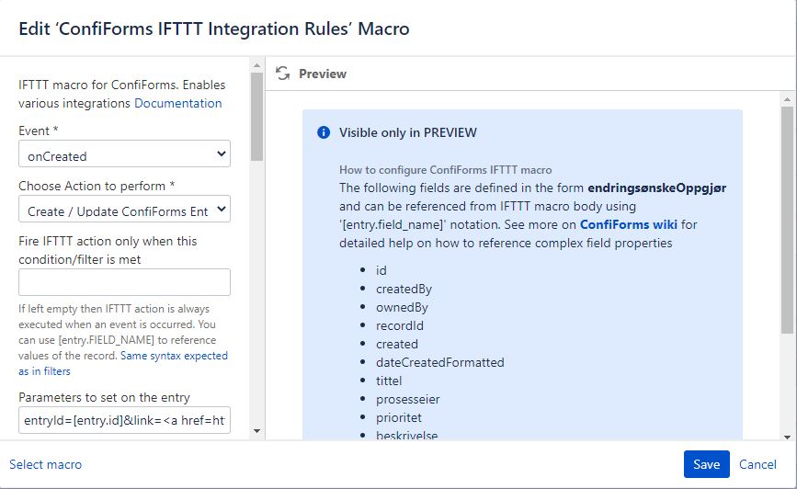Viewport: 797px width, 489px height.
Task: Open the Event dropdown showing onCreated
Action: tap(124, 154)
